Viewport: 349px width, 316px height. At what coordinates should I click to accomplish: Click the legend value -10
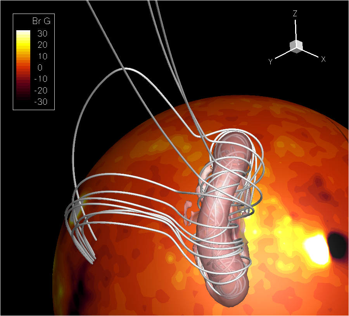(41, 79)
